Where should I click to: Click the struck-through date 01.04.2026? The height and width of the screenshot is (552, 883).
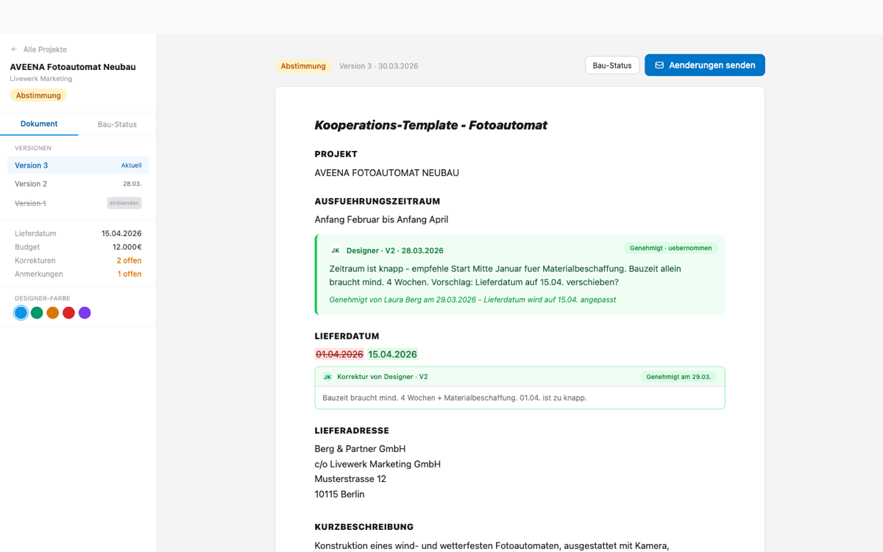[x=340, y=354]
